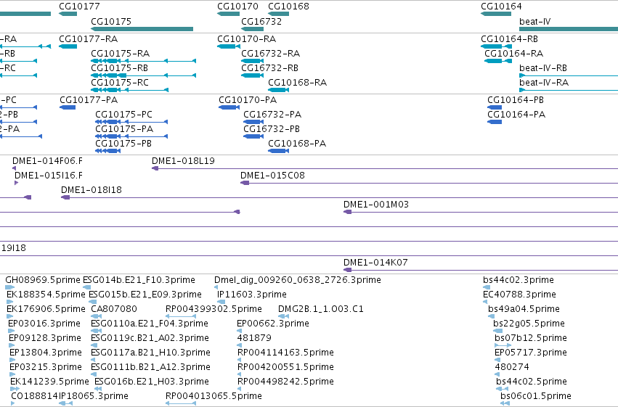The image size is (618, 407).
Task: Select protein CG10175-PC
Action: (131, 122)
